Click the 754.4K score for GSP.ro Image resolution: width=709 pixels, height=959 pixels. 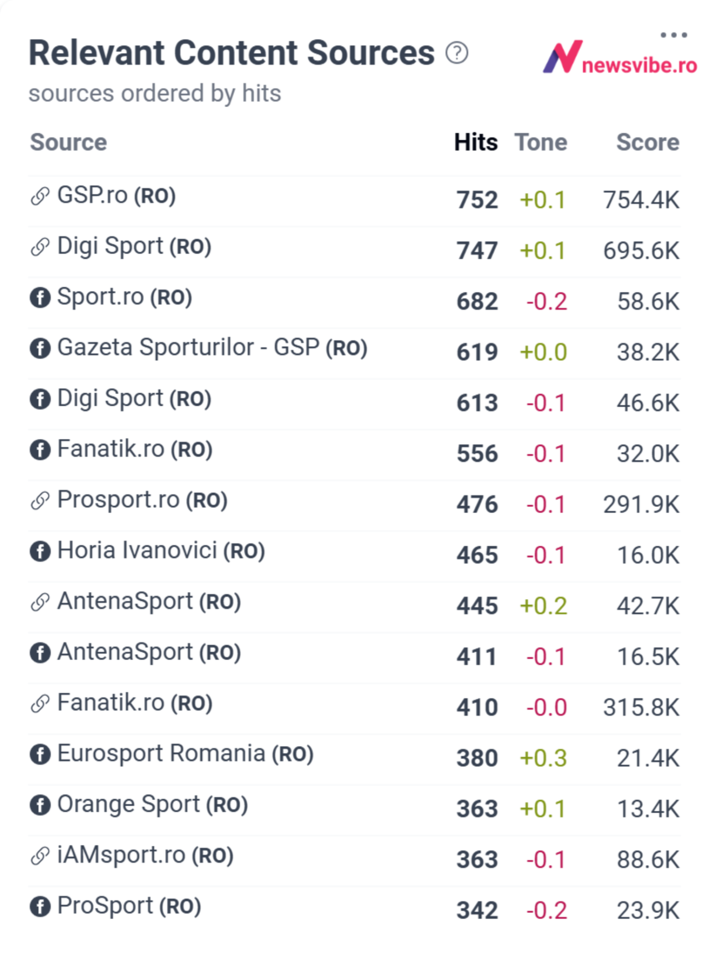tap(641, 199)
